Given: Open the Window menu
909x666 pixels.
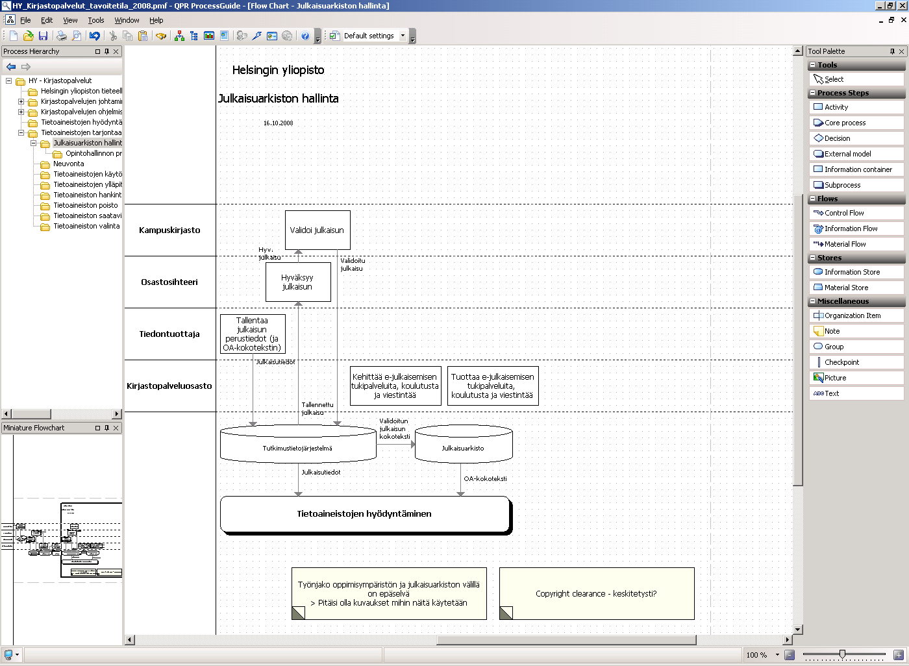Looking at the screenshot, I should 127,20.
